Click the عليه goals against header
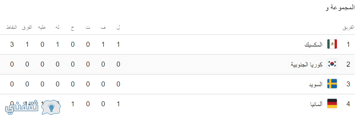The image size is (364, 119). pyautogui.click(x=42, y=28)
